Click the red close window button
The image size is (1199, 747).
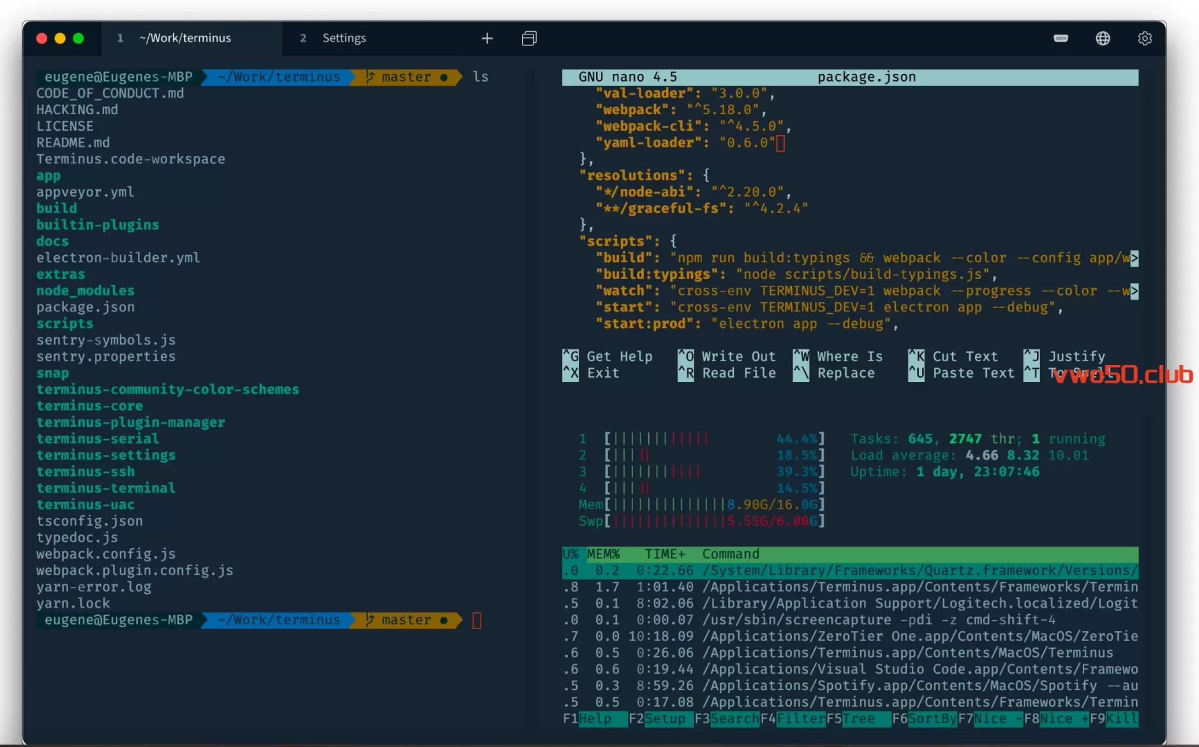42,38
